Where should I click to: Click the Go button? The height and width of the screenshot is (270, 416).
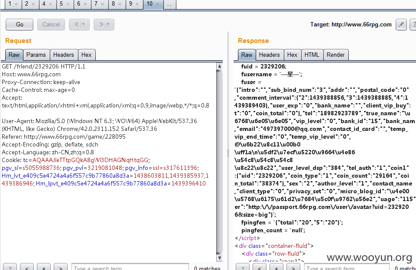19,24
